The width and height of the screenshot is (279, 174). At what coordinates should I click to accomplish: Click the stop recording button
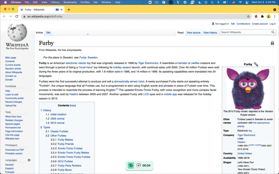tap(138, 165)
